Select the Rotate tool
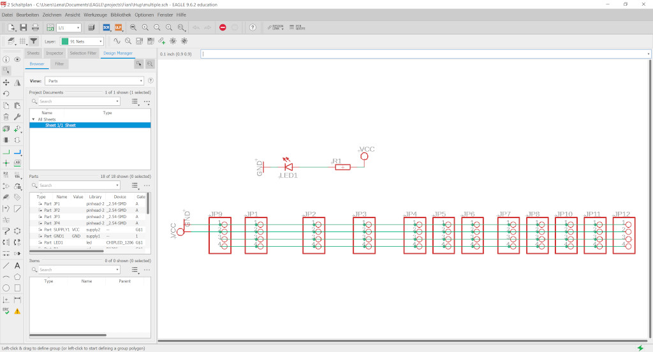The height and width of the screenshot is (352, 653). pyautogui.click(x=6, y=94)
